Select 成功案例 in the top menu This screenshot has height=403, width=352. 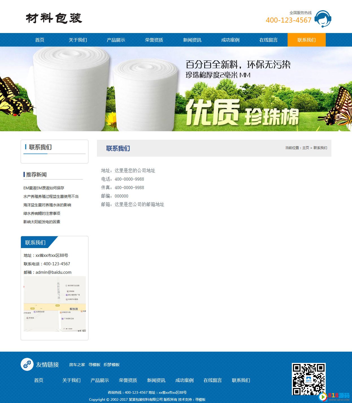(230, 40)
